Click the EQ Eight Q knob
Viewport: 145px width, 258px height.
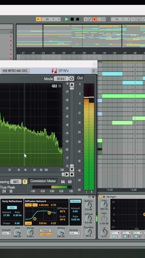point(104,232)
